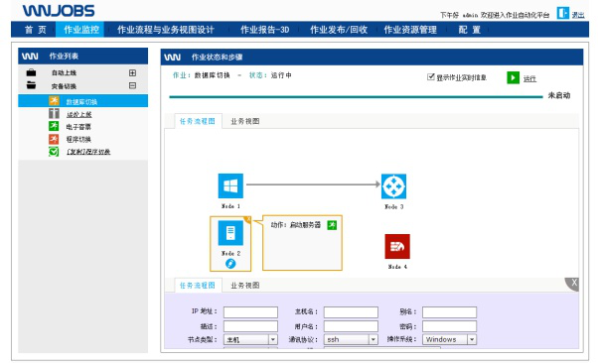The width and height of the screenshot is (598, 363).
Task: Select the 数据库切换 job row
Action: pos(82,101)
